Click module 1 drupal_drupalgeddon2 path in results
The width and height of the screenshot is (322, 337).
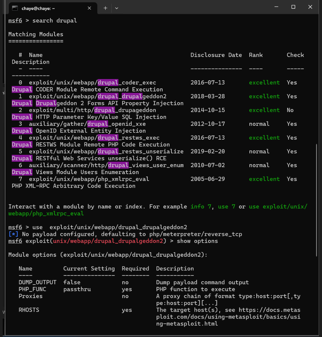(98, 96)
